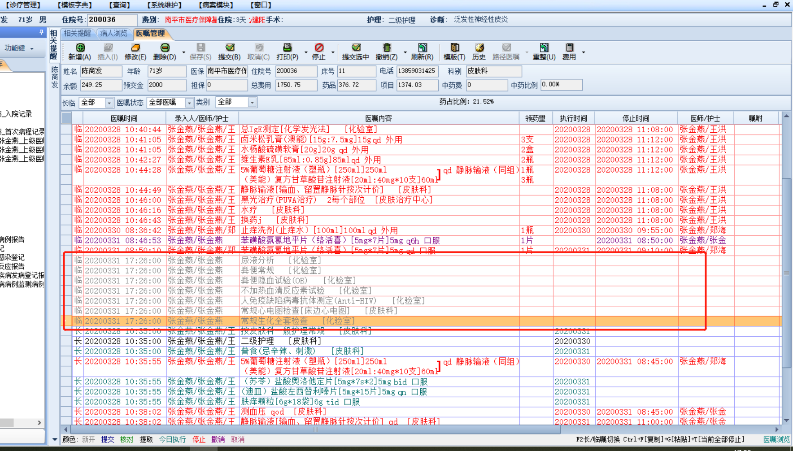Click the 重整(U) reorganize icon
This screenshot has width=793, height=451.
(544, 48)
